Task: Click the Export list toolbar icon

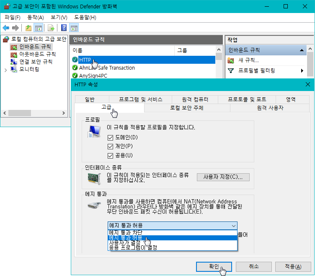Action: pos(51,28)
